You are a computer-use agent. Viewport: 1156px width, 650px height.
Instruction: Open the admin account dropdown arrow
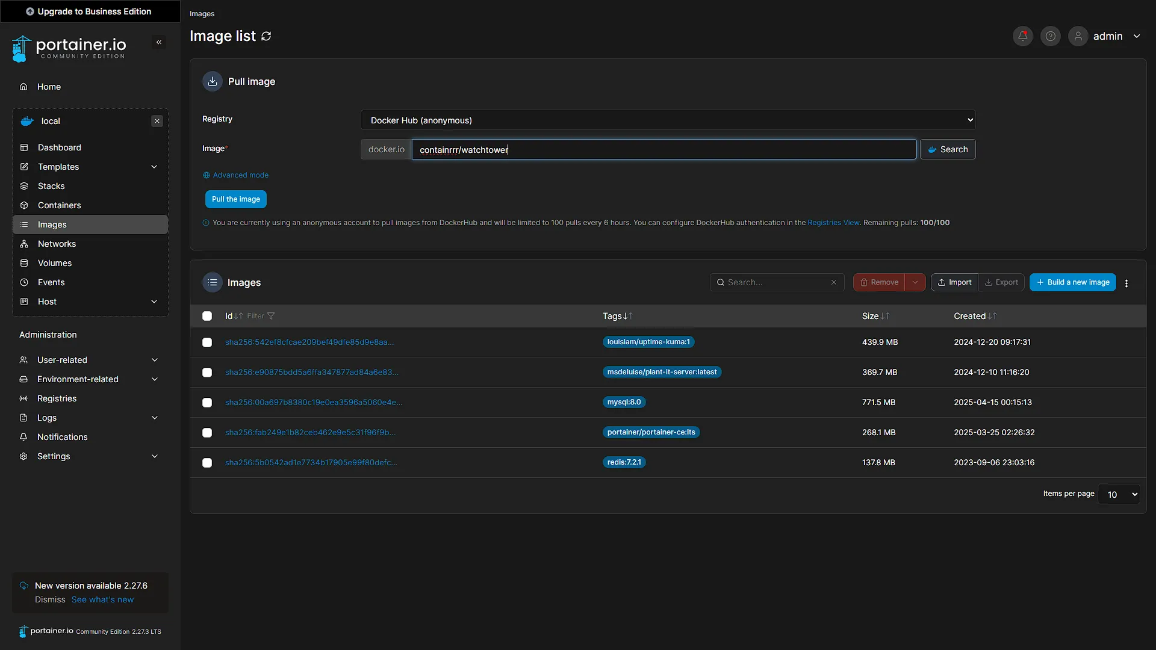[x=1137, y=36]
